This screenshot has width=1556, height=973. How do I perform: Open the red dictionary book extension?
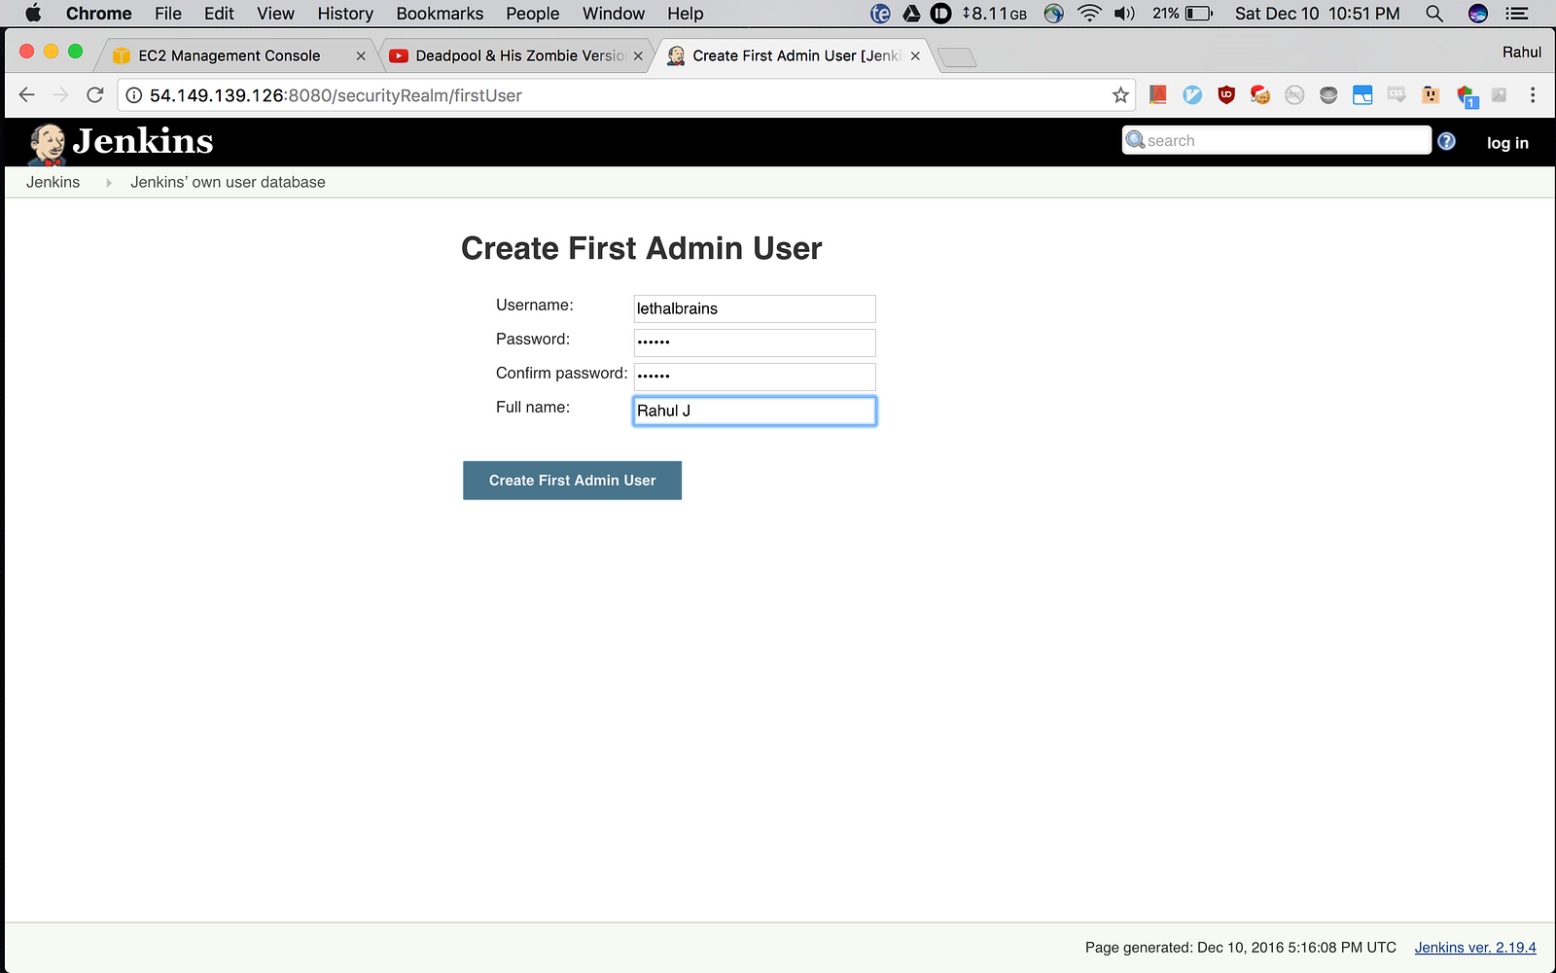coord(1157,94)
